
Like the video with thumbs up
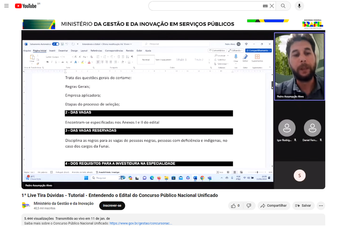(235, 205)
